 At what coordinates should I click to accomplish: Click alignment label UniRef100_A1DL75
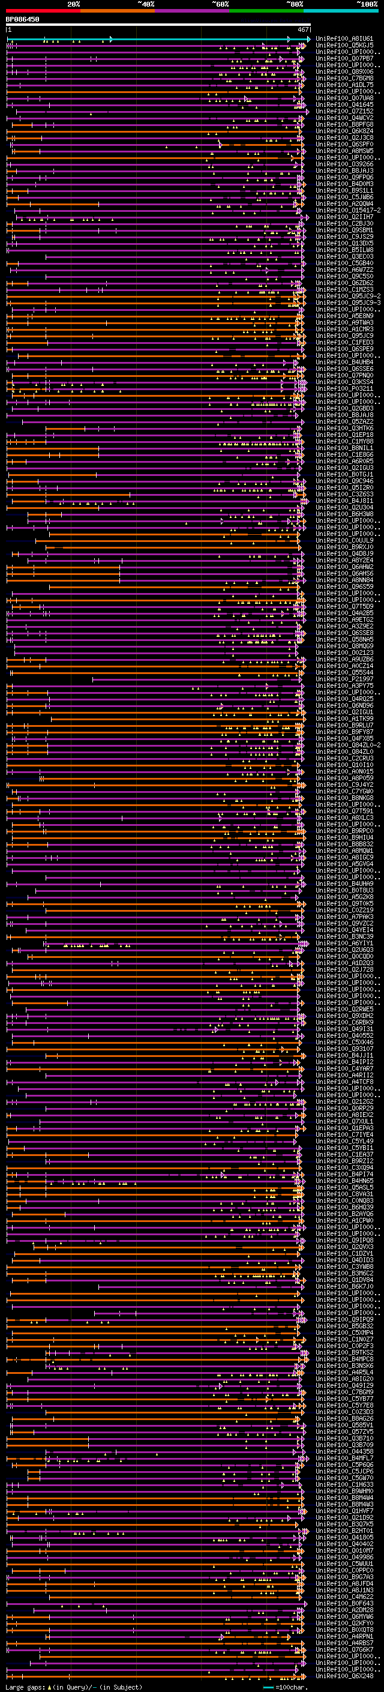tap(344, 85)
